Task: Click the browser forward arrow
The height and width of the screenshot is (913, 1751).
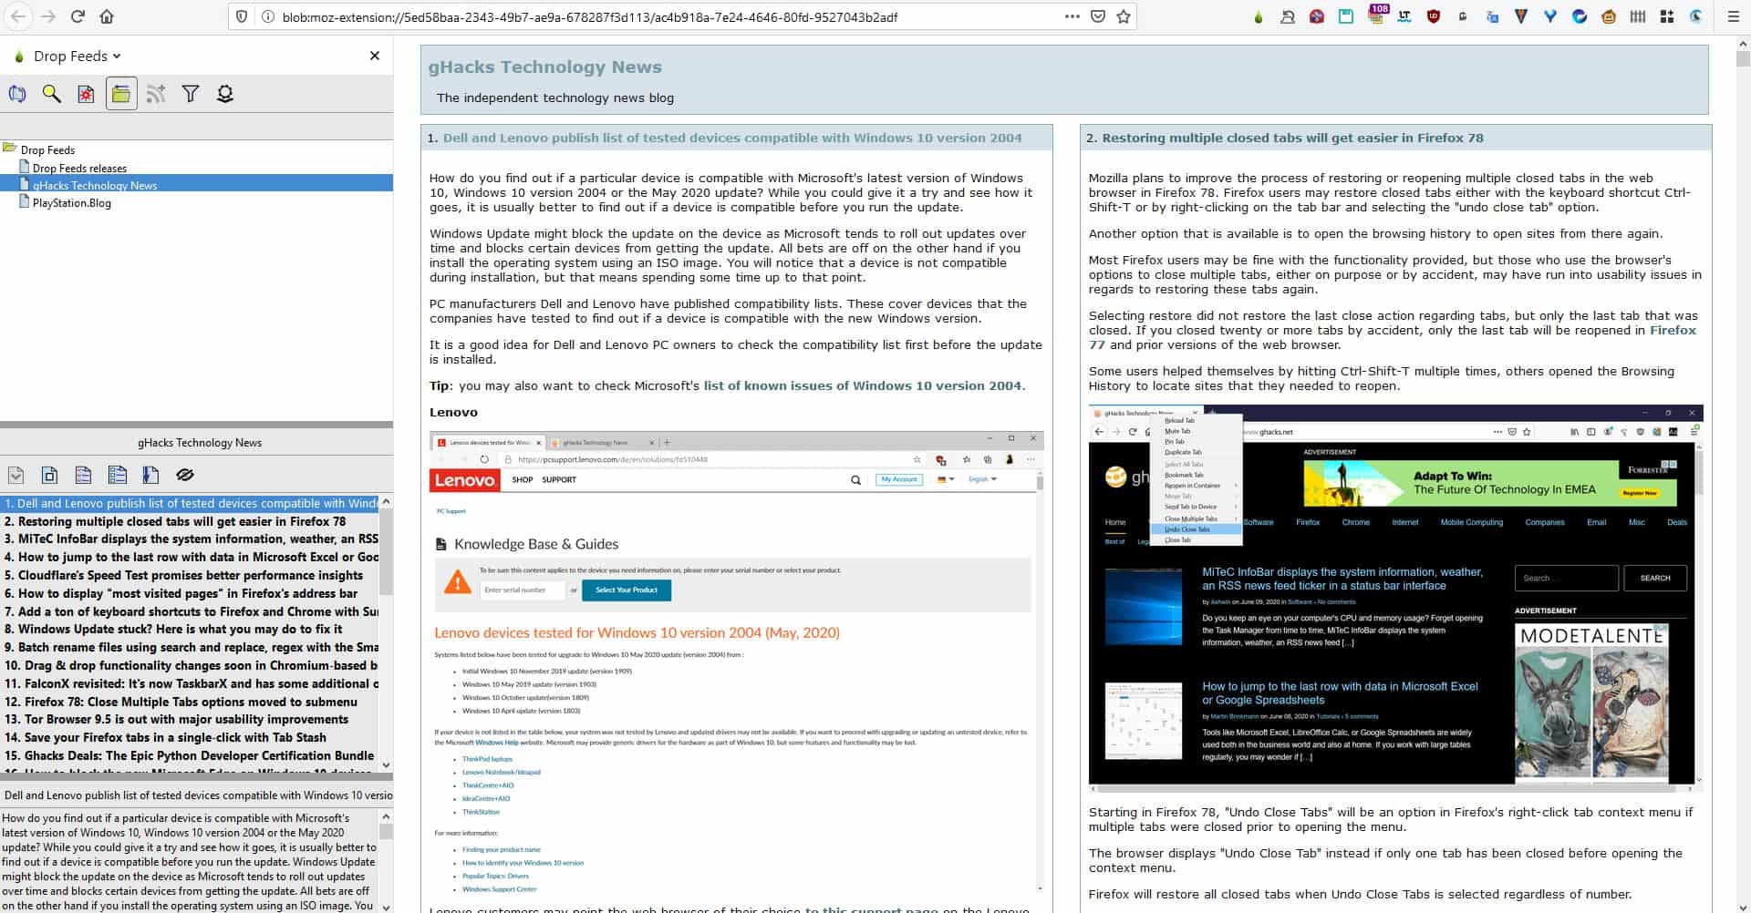Action: (x=48, y=16)
